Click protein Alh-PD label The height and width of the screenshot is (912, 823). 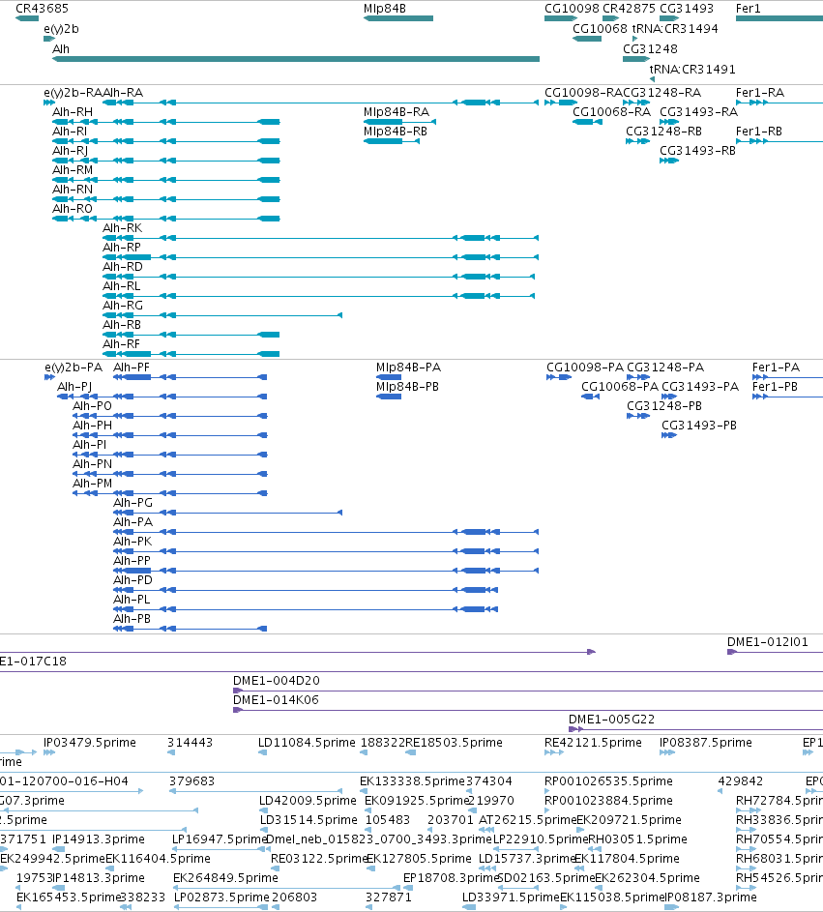click(x=132, y=580)
